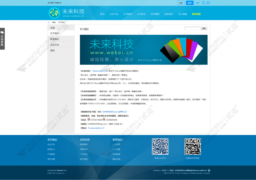Screen dimensions: 256x180
Task: Select 帮助 in the left sidebar
Action: pyautogui.click(x=61, y=50)
